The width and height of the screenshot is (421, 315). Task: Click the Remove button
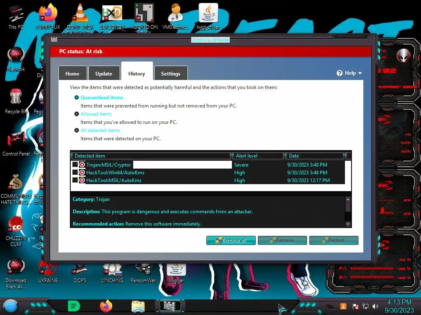coord(282,240)
